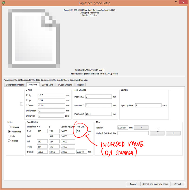Click the Mill X Y feed rate field
This screenshot has width=189, height=190.
pyautogui.click(x=42, y=141)
